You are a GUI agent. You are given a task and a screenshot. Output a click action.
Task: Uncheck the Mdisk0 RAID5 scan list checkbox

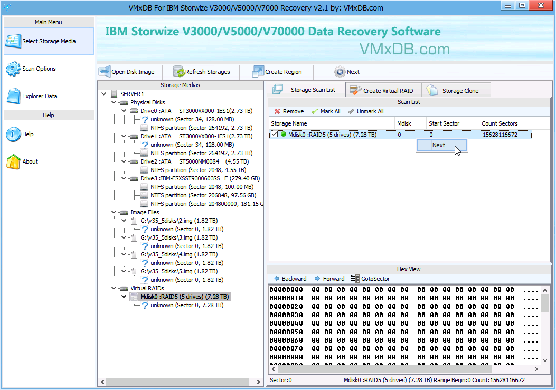coord(274,135)
